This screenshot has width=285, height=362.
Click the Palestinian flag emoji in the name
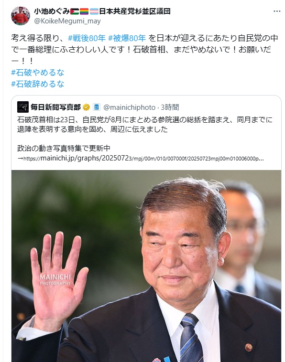[x=75, y=11]
